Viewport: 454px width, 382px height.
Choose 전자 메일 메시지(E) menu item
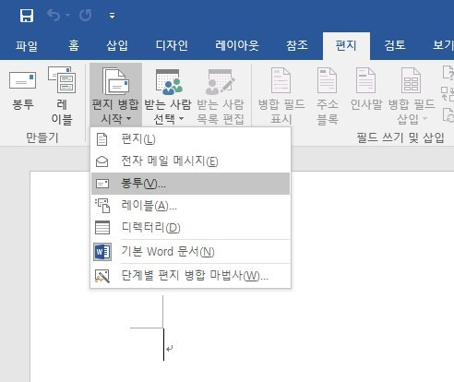190,161
